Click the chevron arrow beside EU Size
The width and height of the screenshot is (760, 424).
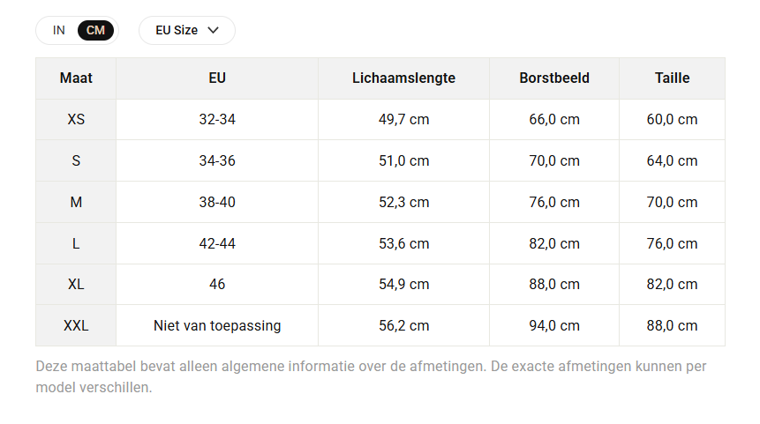pyautogui.click(x=214, y=31)
